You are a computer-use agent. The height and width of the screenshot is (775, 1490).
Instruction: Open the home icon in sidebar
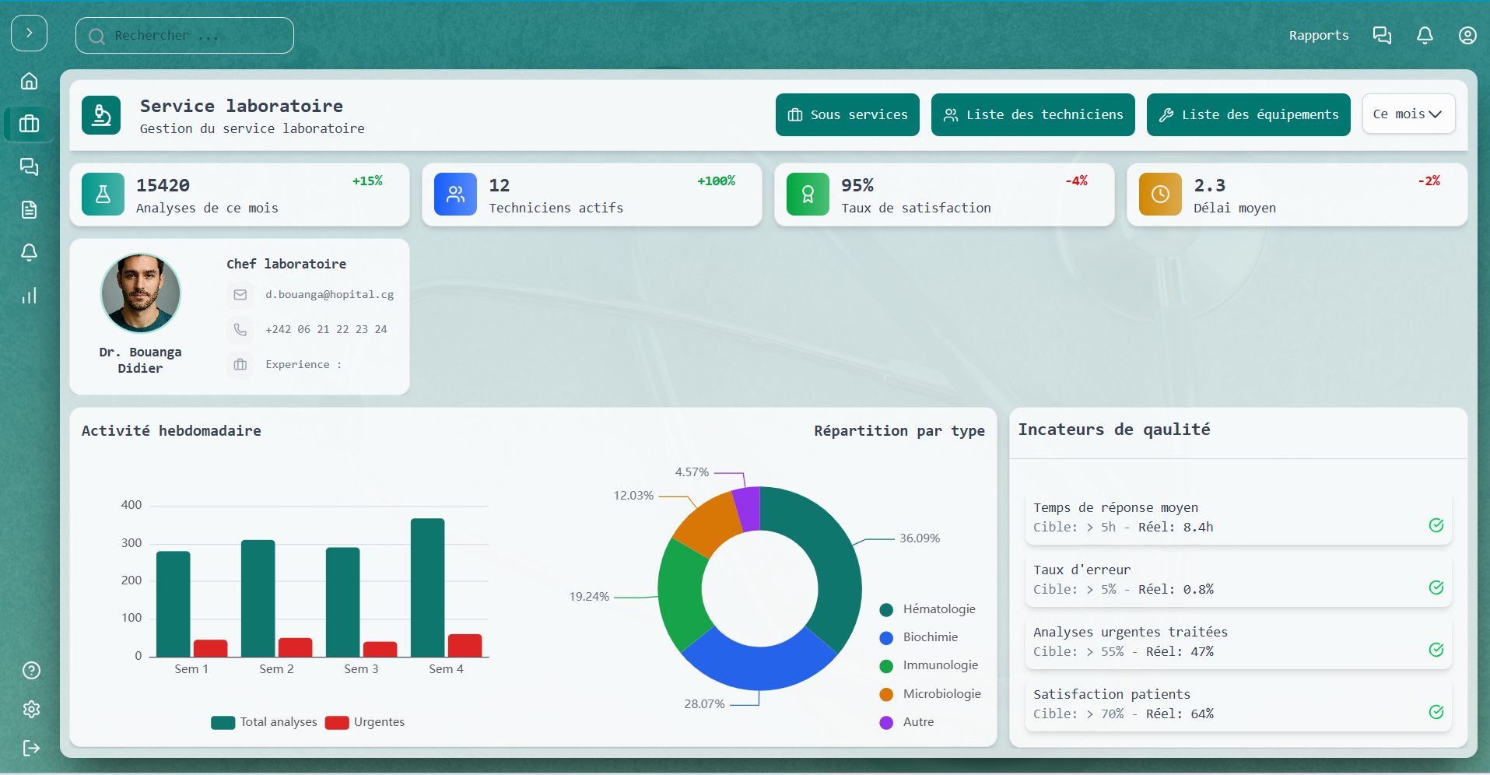click(x=29, y=81)
